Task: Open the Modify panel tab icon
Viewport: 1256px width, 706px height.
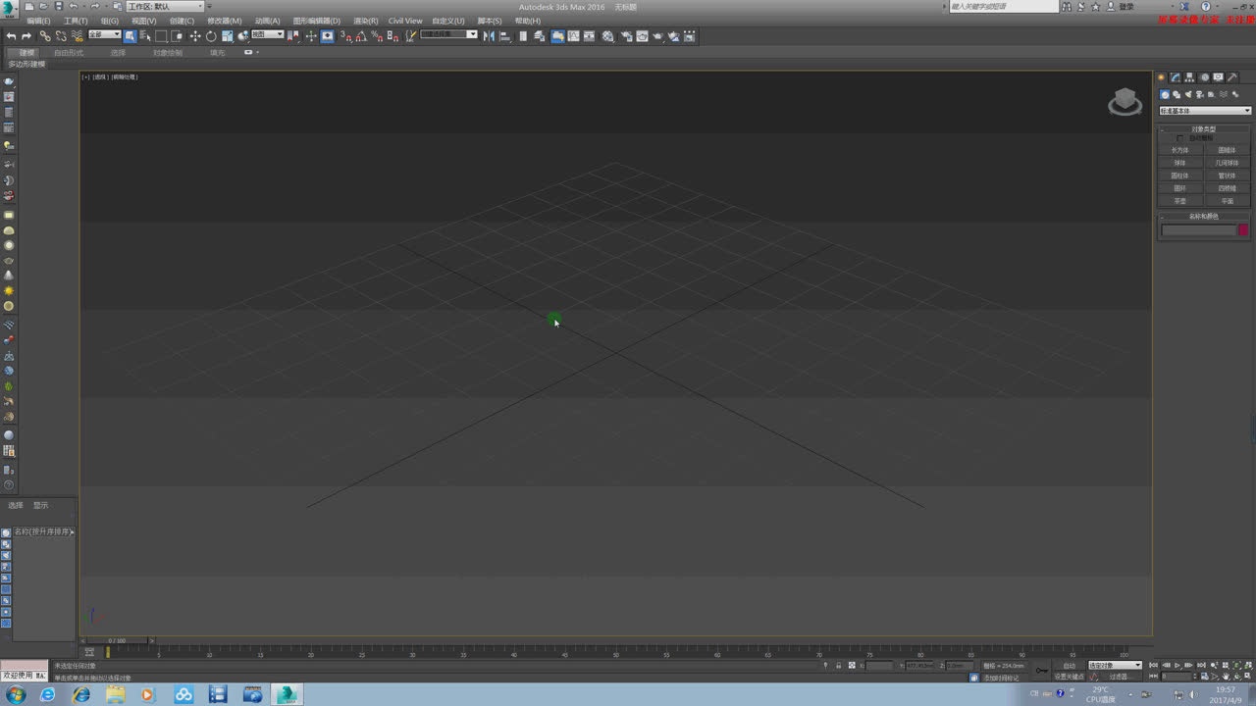Action: [1175, 76]
